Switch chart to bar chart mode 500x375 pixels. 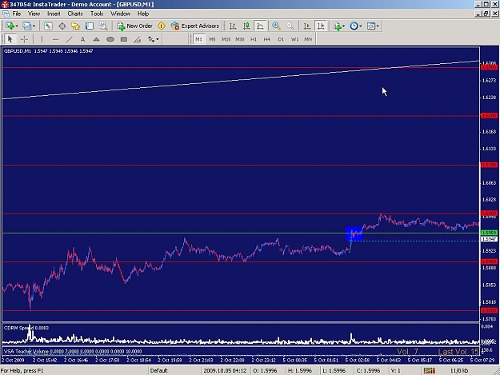coord(233,26)
